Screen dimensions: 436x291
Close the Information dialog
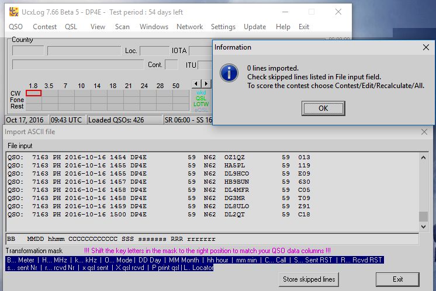tap(425, 47)
